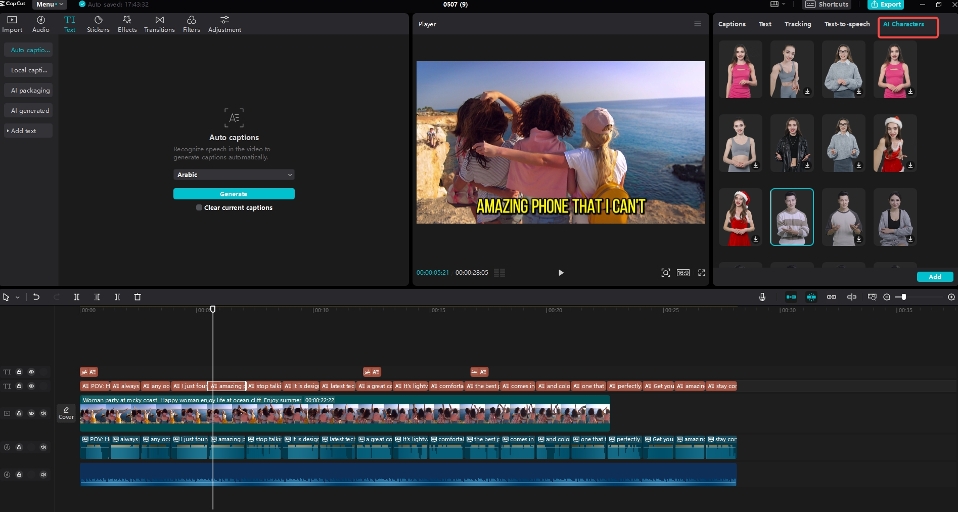The image size is (958, 512).
Task: Open the Transitions panel
Action: [159, 24]
